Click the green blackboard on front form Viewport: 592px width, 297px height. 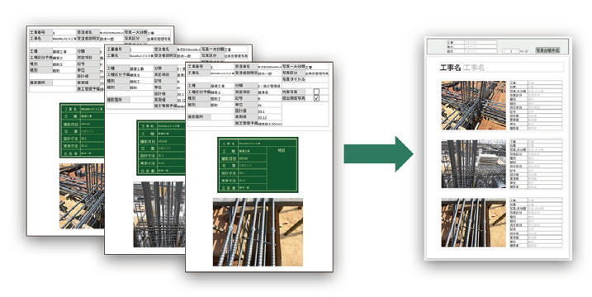point(258,165)
